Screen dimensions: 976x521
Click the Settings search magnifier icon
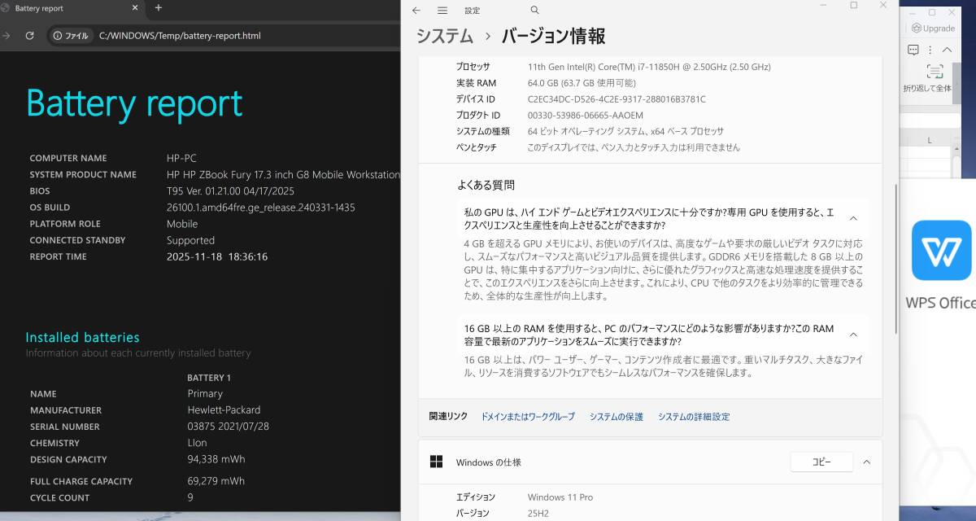pyautogui.click(x=534, y=11)
